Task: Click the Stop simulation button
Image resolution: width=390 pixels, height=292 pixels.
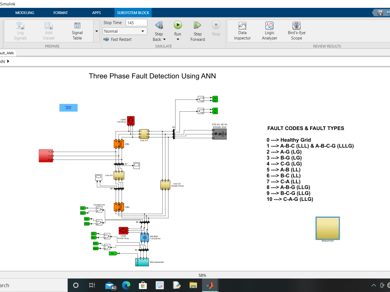Action: point(216,28)
